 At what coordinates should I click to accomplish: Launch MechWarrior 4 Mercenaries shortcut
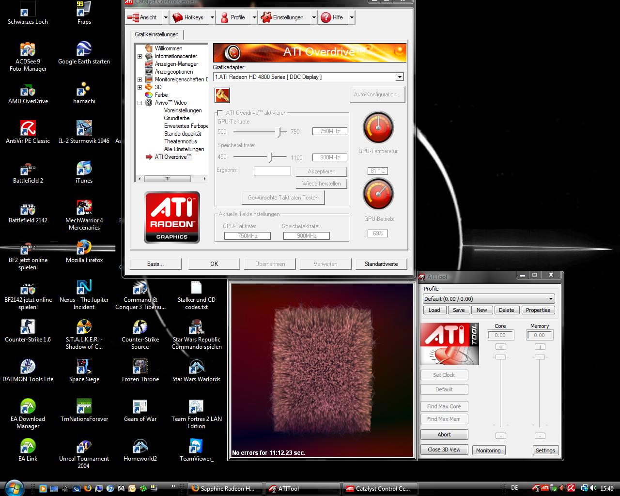84,215
